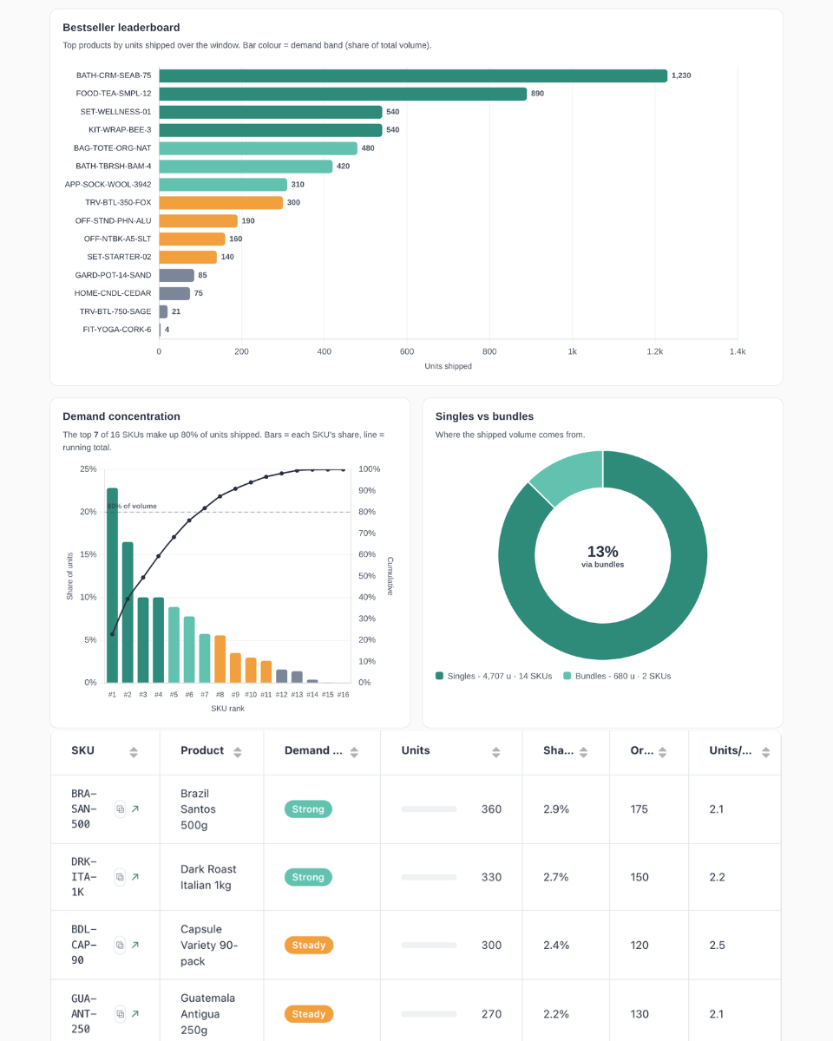Click the GARD-POT-14-SAND leaderboard bar
833x1041 pixels.
176,275
